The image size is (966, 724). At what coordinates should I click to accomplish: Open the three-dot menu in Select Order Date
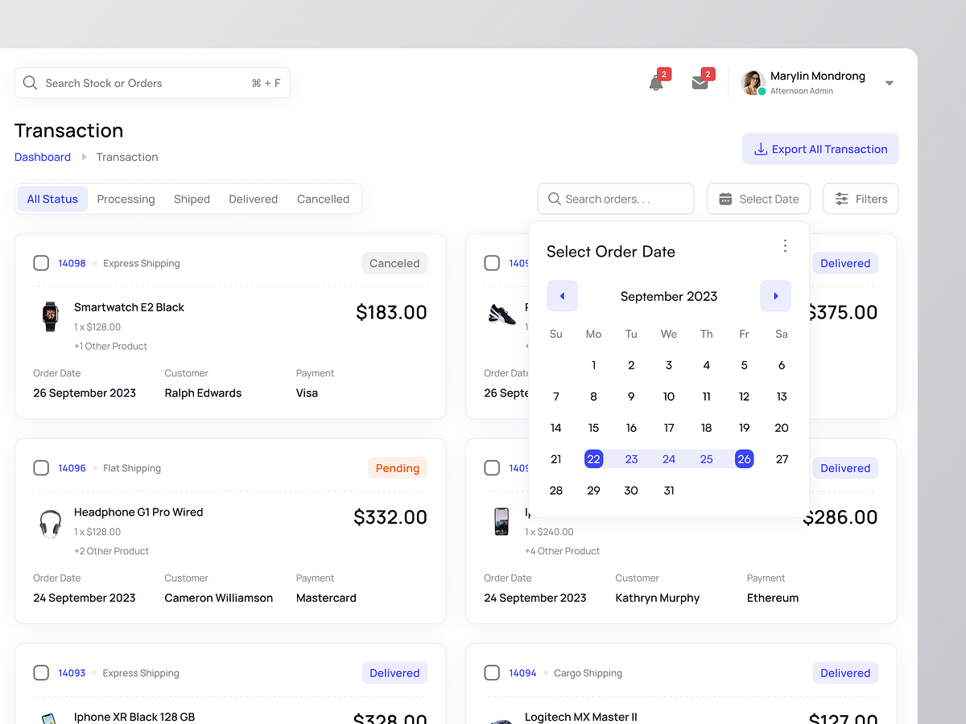[785, 246]
